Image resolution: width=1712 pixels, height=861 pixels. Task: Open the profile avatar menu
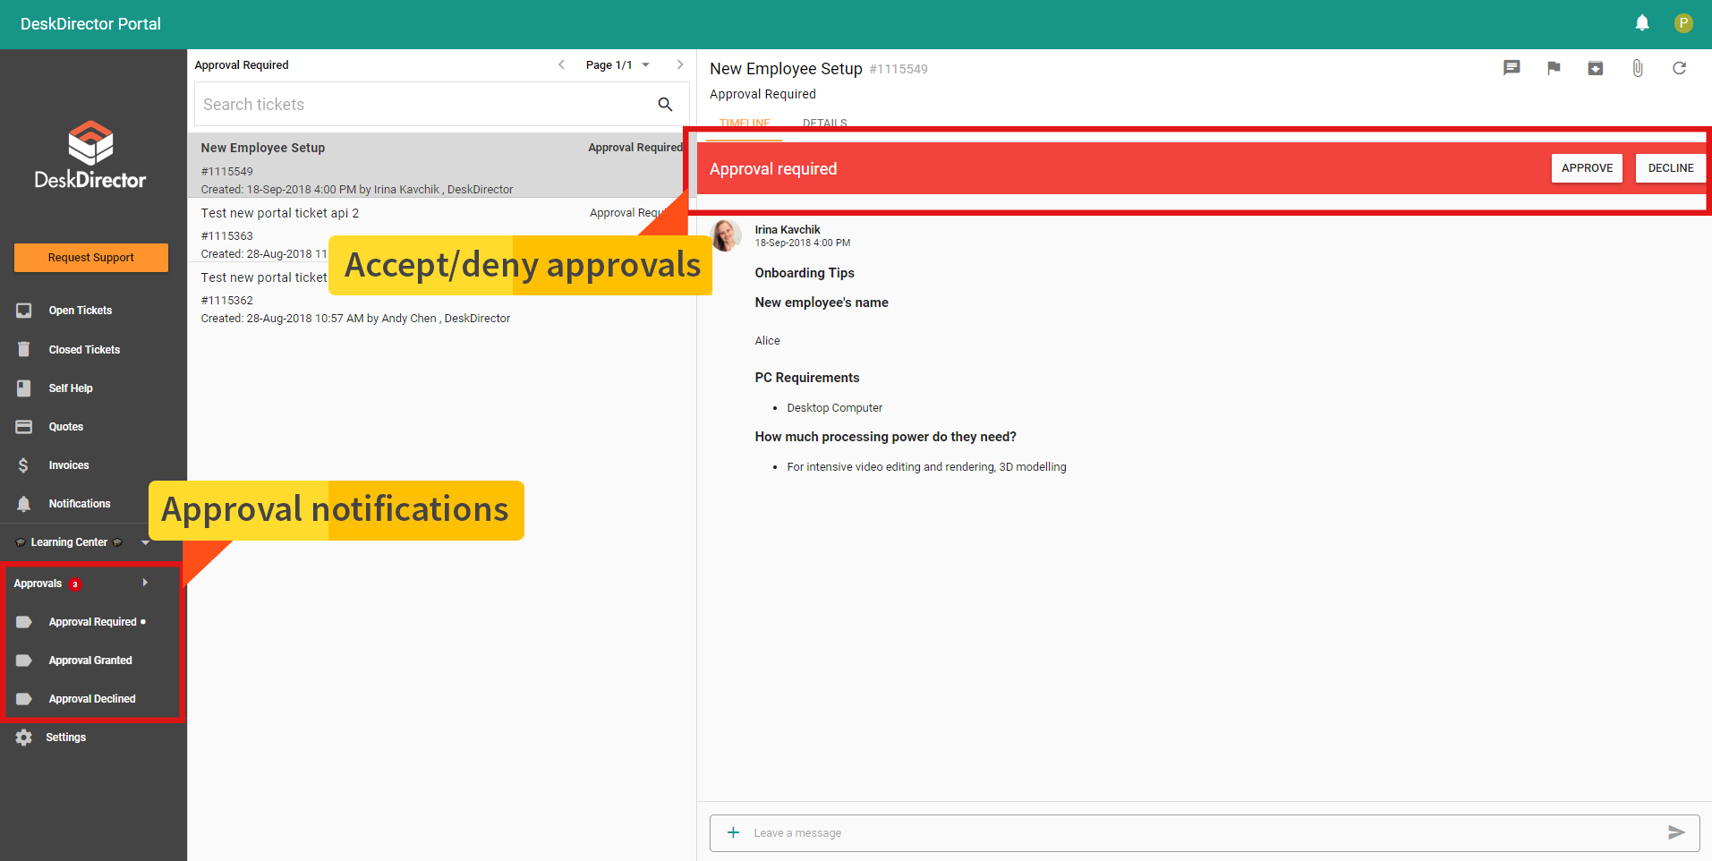coord(1683,23)
